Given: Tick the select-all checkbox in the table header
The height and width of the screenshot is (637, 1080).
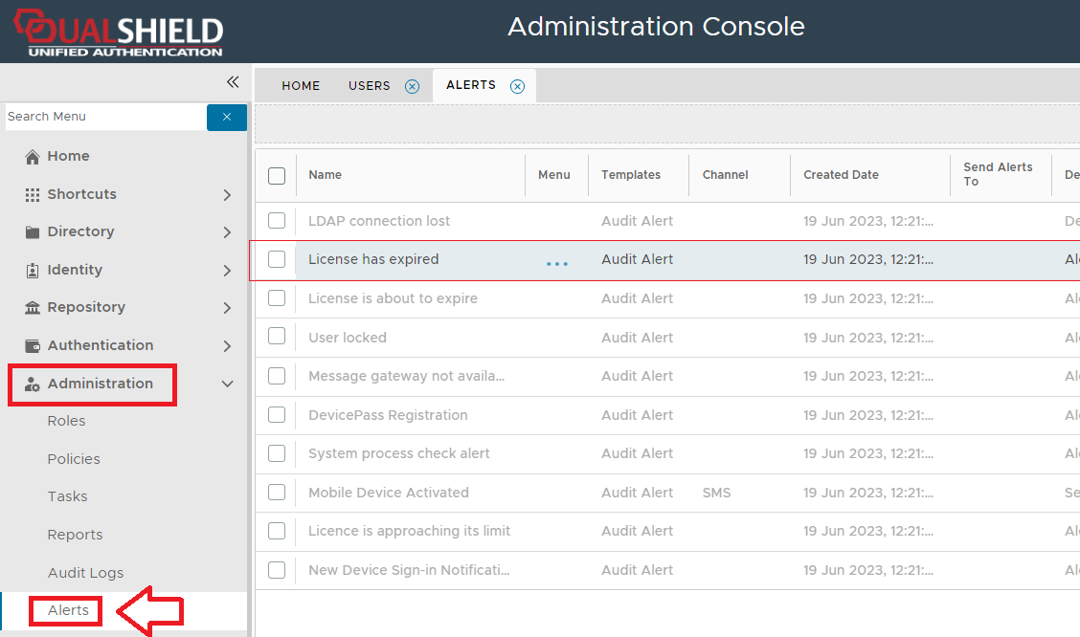Looking at the screenshot, I should pyautogui.click(x=277, y=175).
